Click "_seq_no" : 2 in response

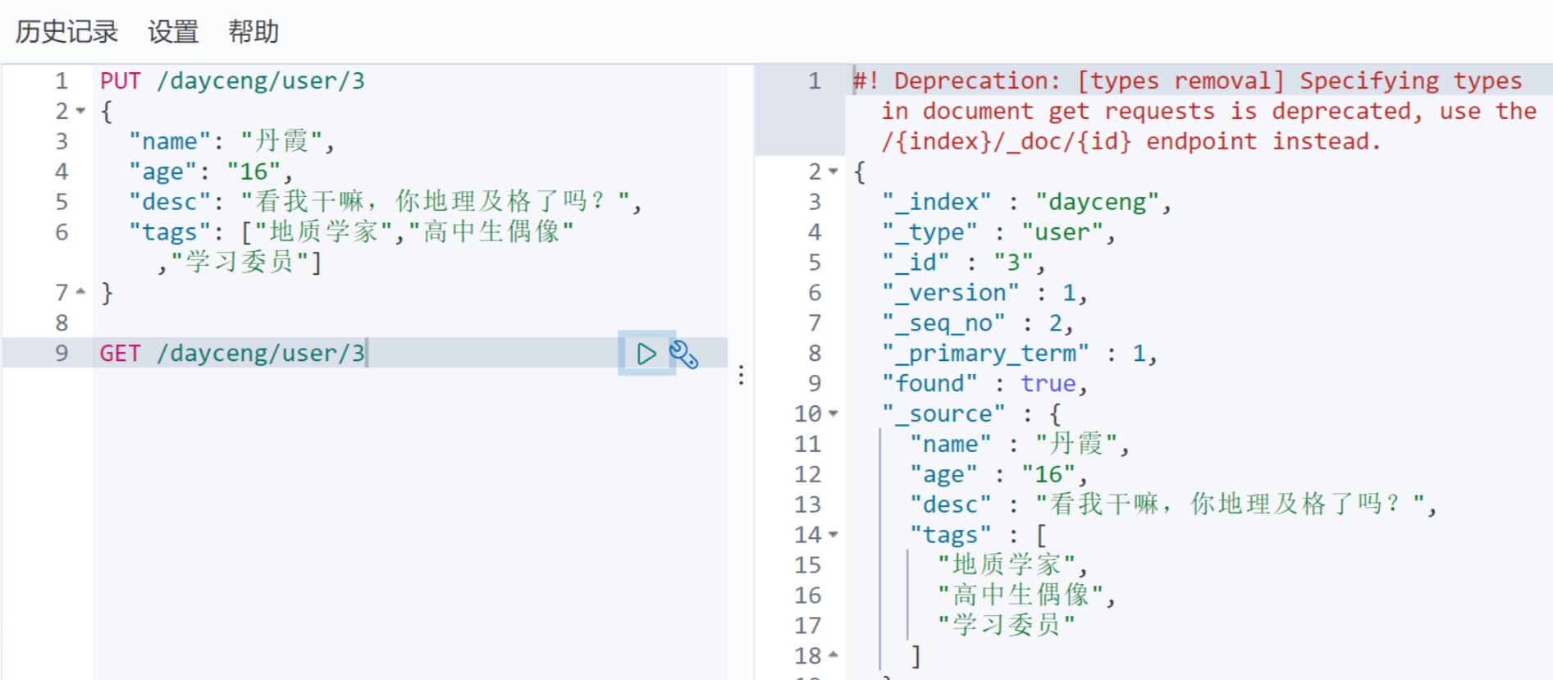(978, 323)
